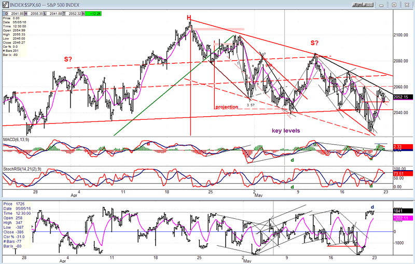Select the 'projection' text annotation
This screenshot has width=415, height=264.
[x=227, y=107]
